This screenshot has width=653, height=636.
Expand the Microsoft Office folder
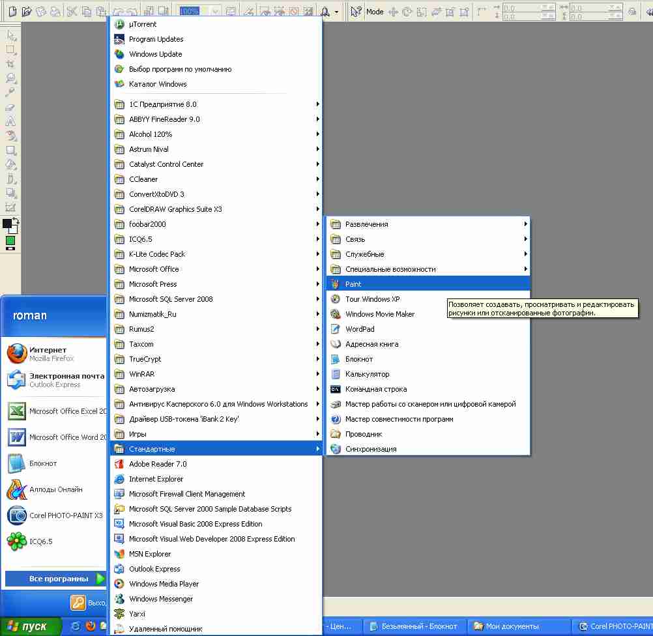click(216, 269)
